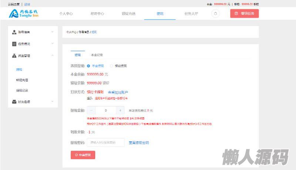Click the 账号信息 person icon in sidebar
This screenshot has height=170, width=296.
tap(14, 32)
